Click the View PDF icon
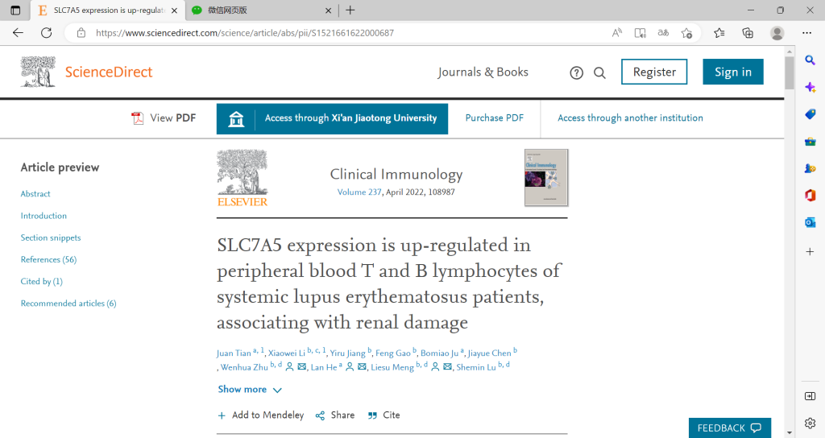The height and width of the screenshot is (438, 825). (x=137, y=118)
